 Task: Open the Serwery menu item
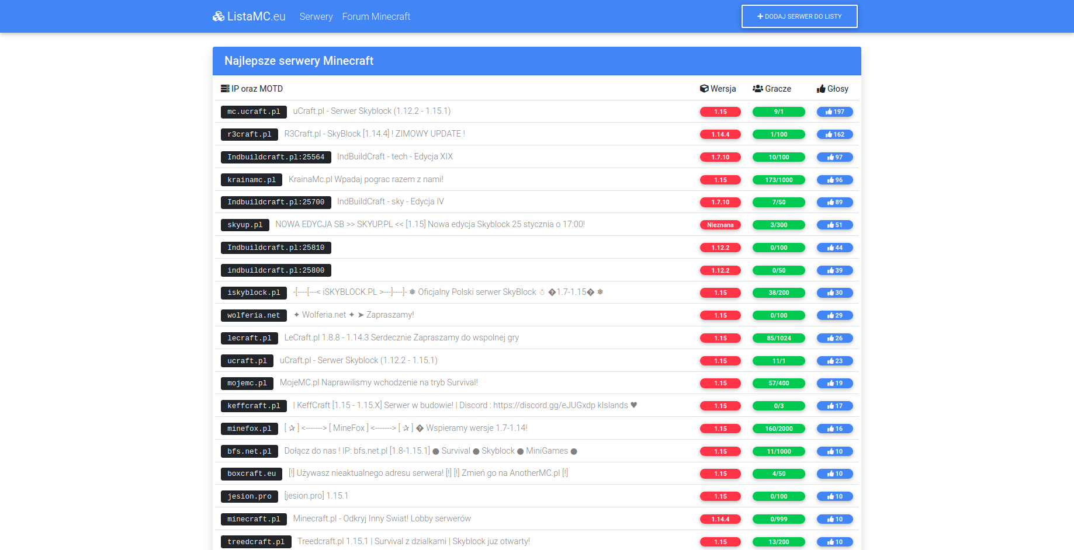[316, 16]
